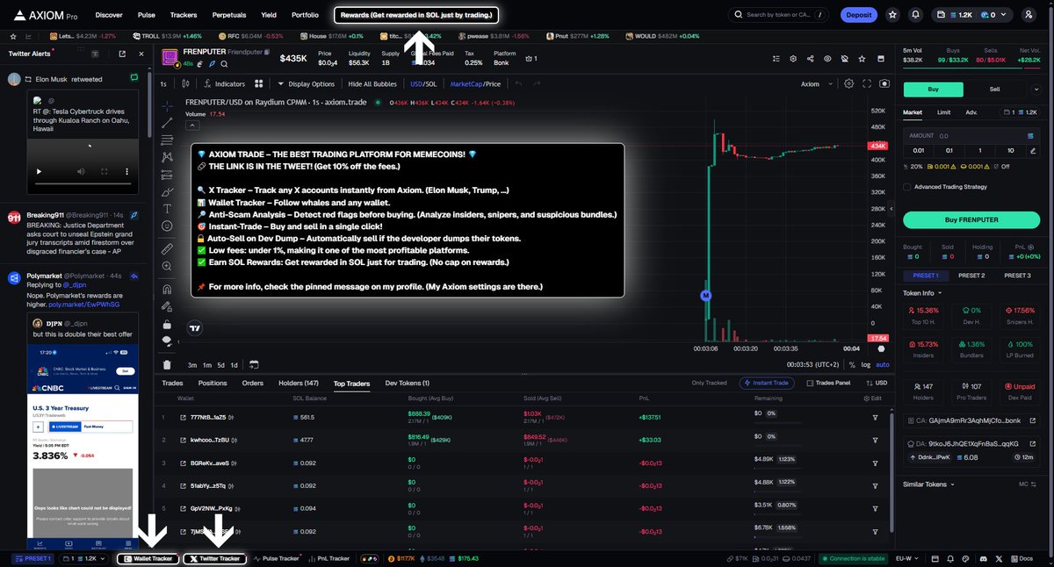Open the Docs icon in status bar
Viewport: 1054px width, 567px height.
1022,558
